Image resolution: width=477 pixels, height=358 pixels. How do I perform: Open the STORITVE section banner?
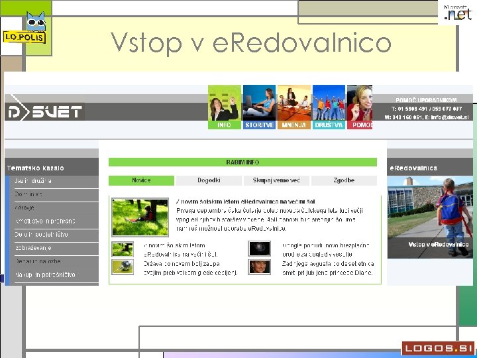pos(259,107)
